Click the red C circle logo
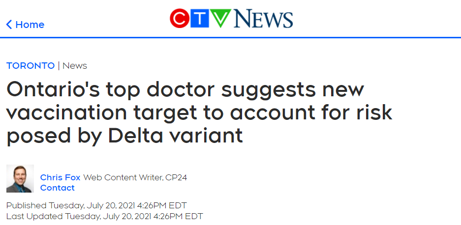The image size is (461, 225). tap(180, 19)
